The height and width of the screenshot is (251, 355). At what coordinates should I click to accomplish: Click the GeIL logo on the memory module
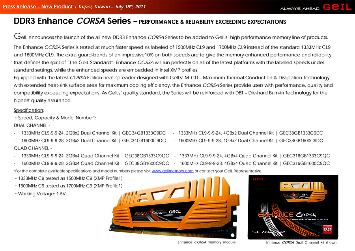pyautogui.click(x=175, y=211)
